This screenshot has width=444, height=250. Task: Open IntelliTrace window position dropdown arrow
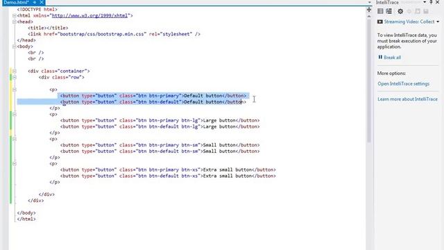[425, 2]
